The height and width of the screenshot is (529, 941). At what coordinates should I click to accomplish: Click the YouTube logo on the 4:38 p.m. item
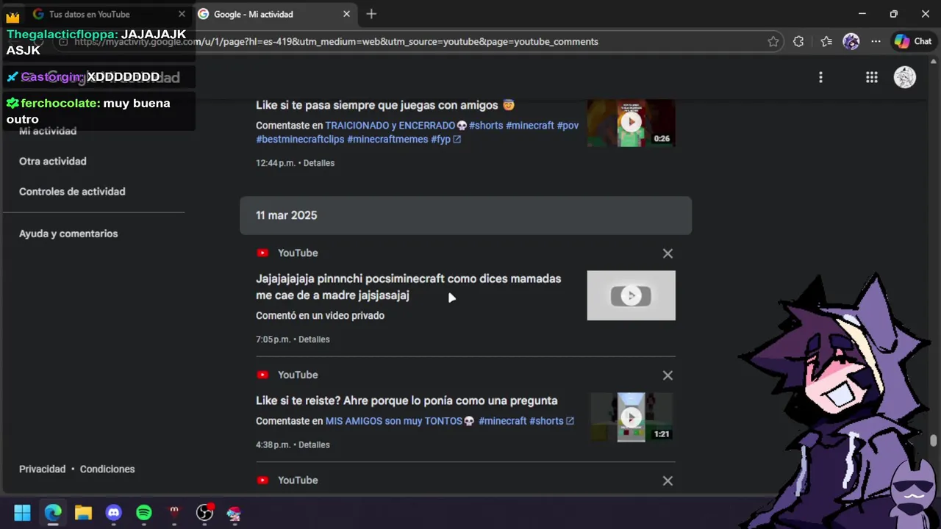262,375
